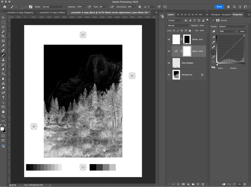Image resolution: width=251 pixels, height=187 pixels.
Task: Click the Share button
Action: (x=219, y=7)
